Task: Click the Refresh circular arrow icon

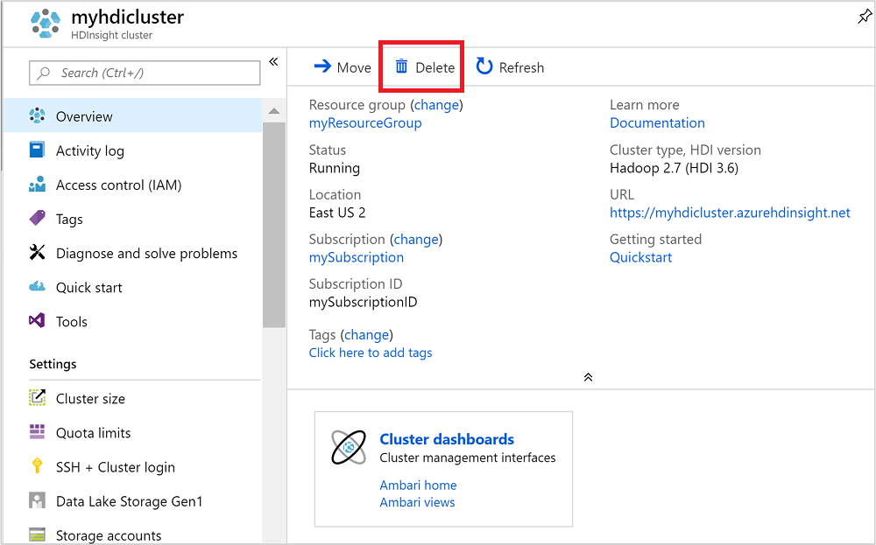Action: (x=484, y=66)
